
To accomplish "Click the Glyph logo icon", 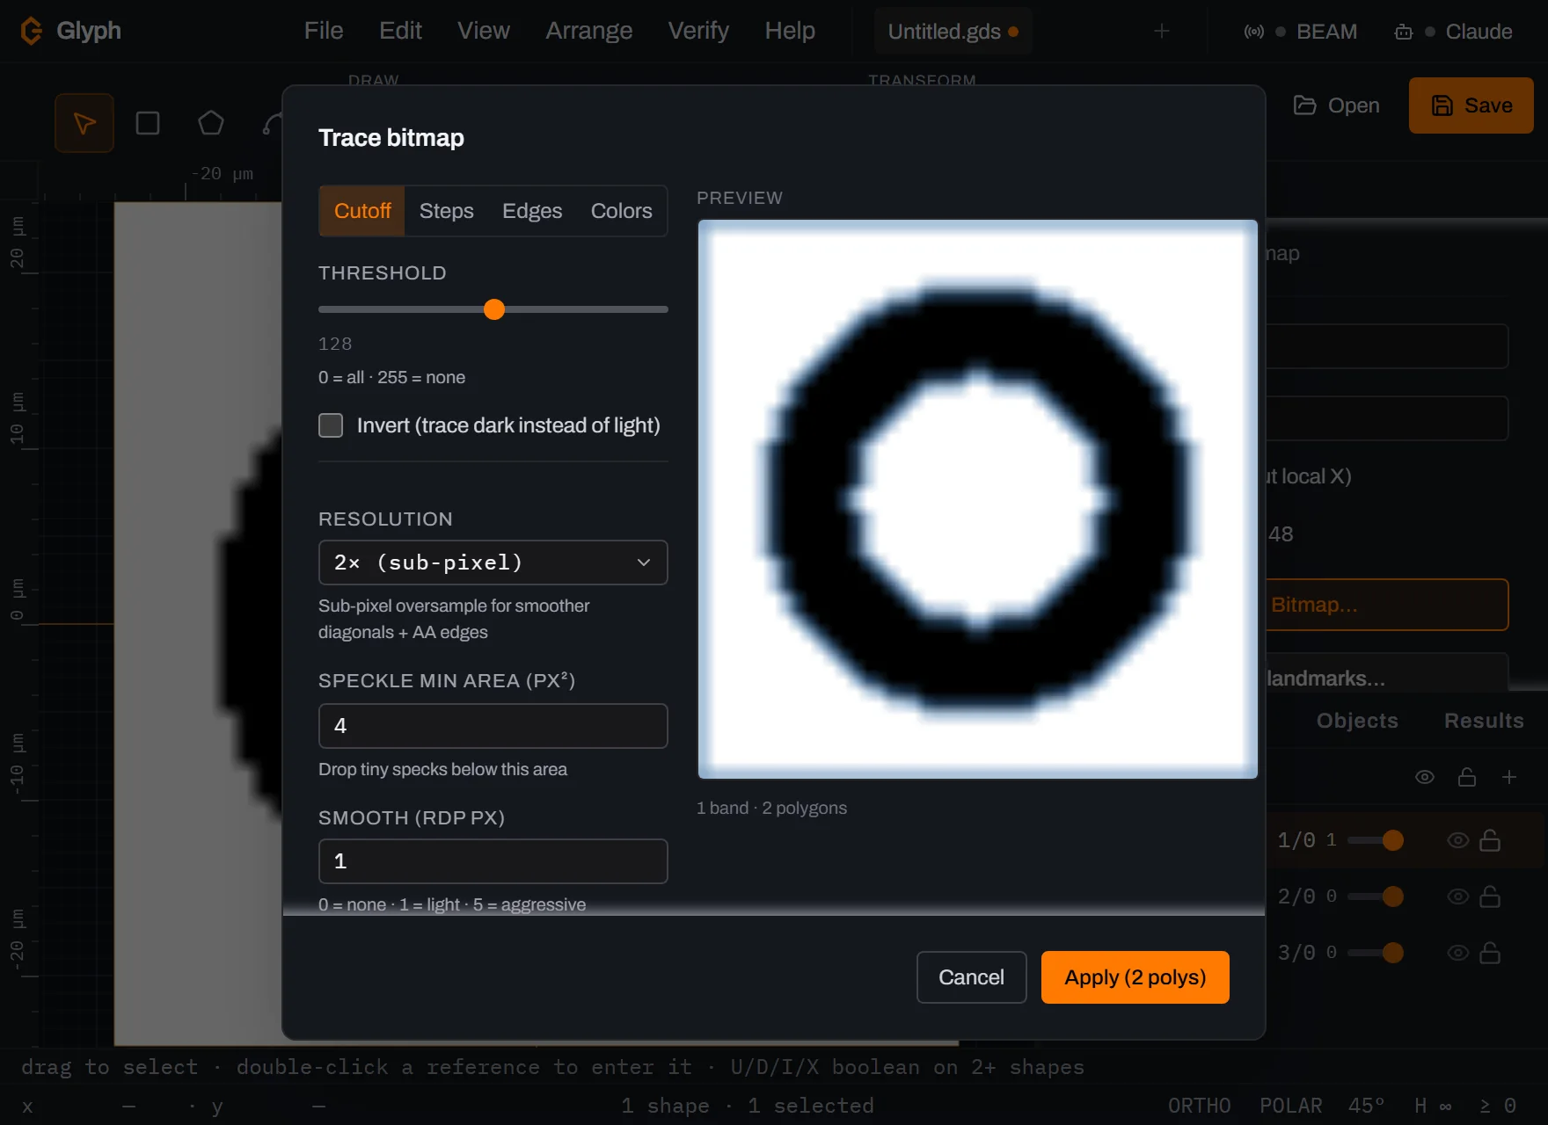I will click(32, 31).
